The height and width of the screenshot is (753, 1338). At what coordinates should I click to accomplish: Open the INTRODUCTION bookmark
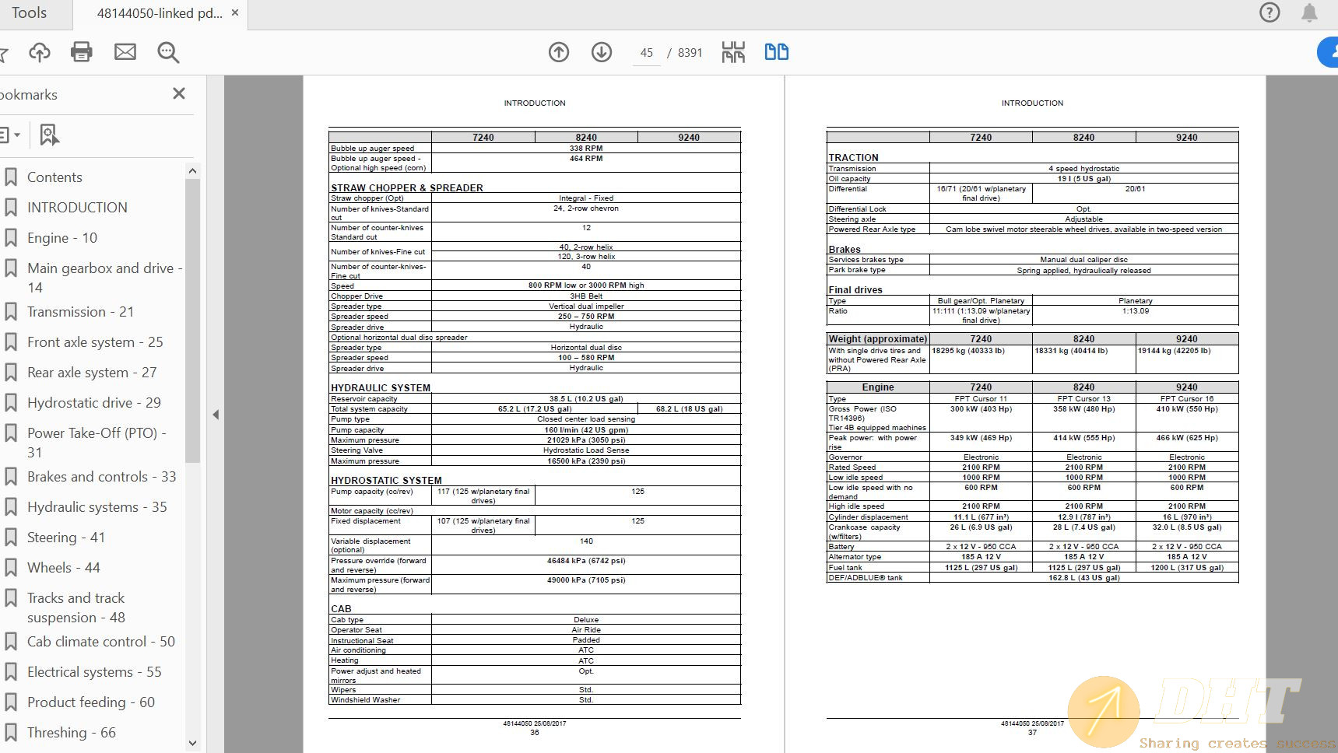(77, 208)
